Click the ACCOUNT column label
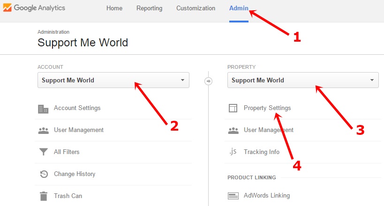The width and height of the screenshot is (384, 206). coord(50,67)
